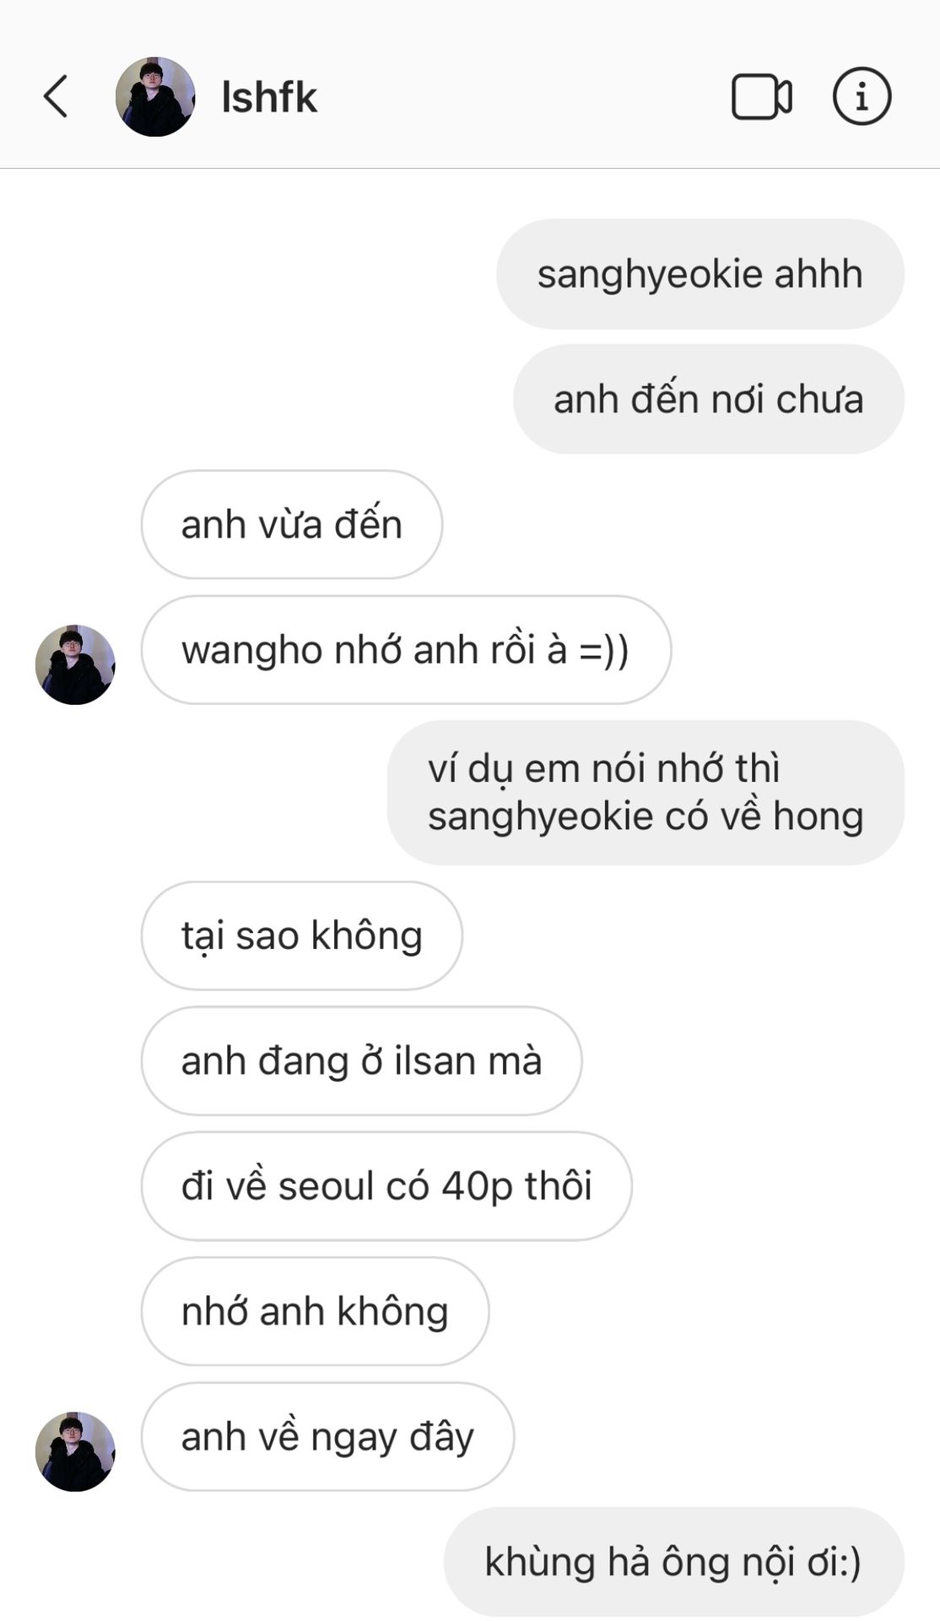
Task: Select the 'nhớ anh không' message bubble
Action: [315, 1311]
